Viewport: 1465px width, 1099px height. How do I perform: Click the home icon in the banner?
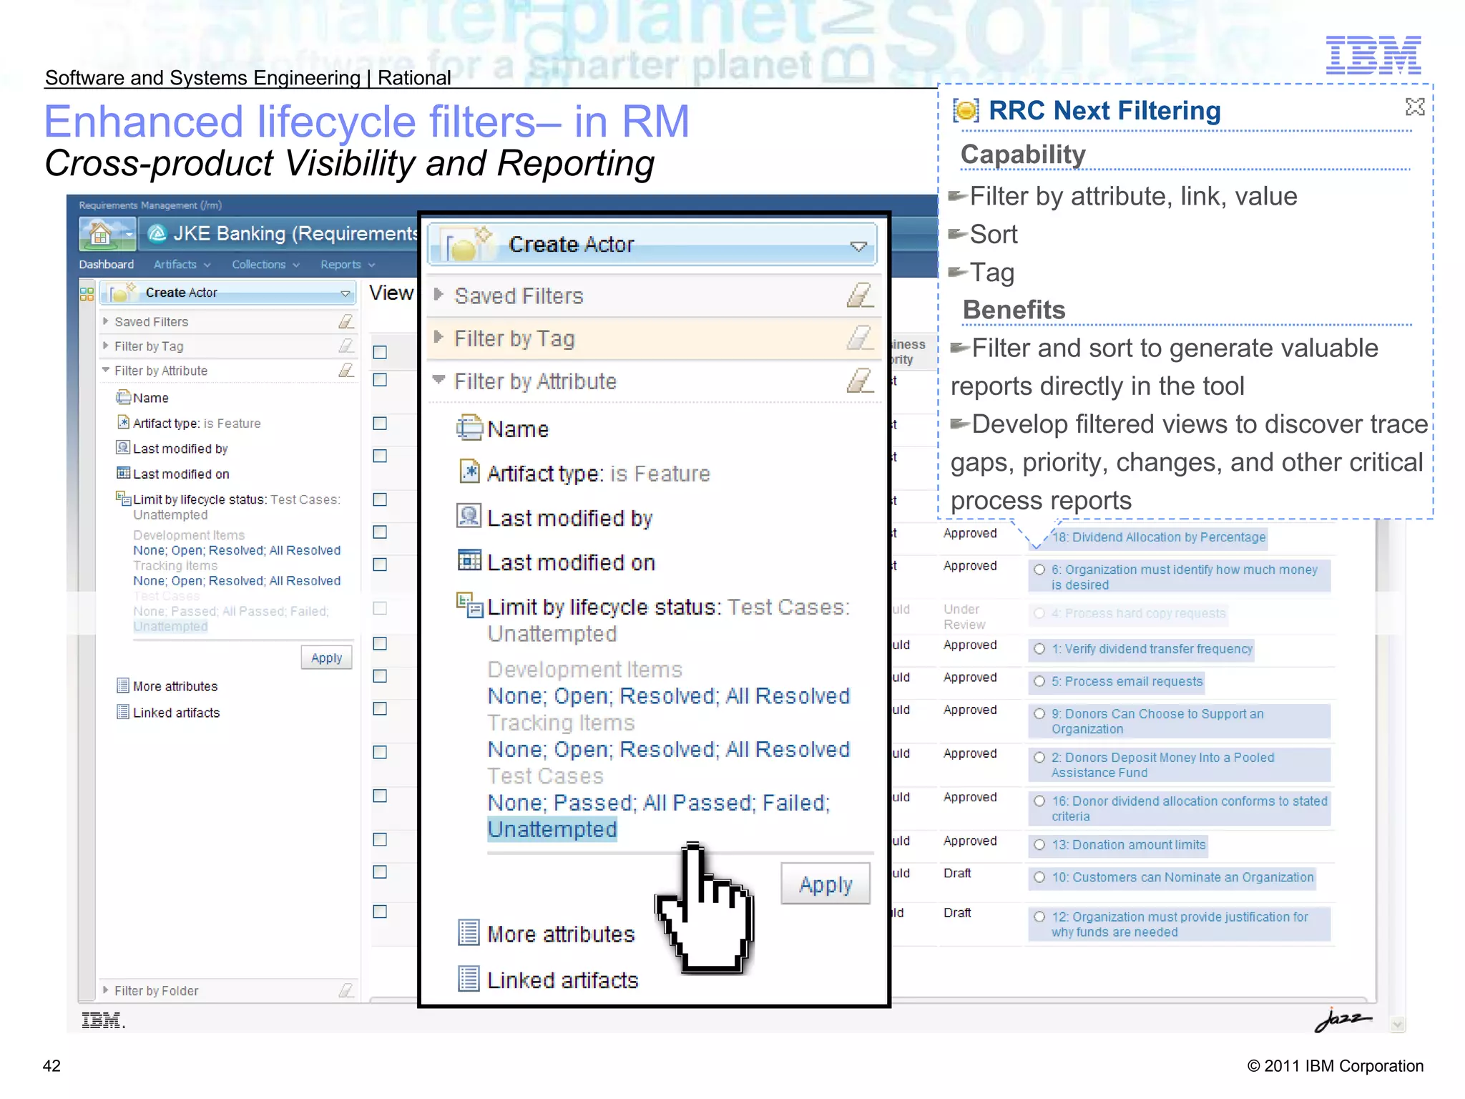(100, 233)
